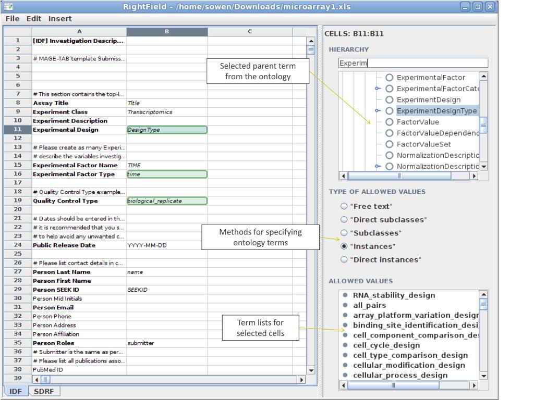This screenshot has height=400, width=534.
Task: Select the "Instances" radio button
Action: [x=344, y=246]
